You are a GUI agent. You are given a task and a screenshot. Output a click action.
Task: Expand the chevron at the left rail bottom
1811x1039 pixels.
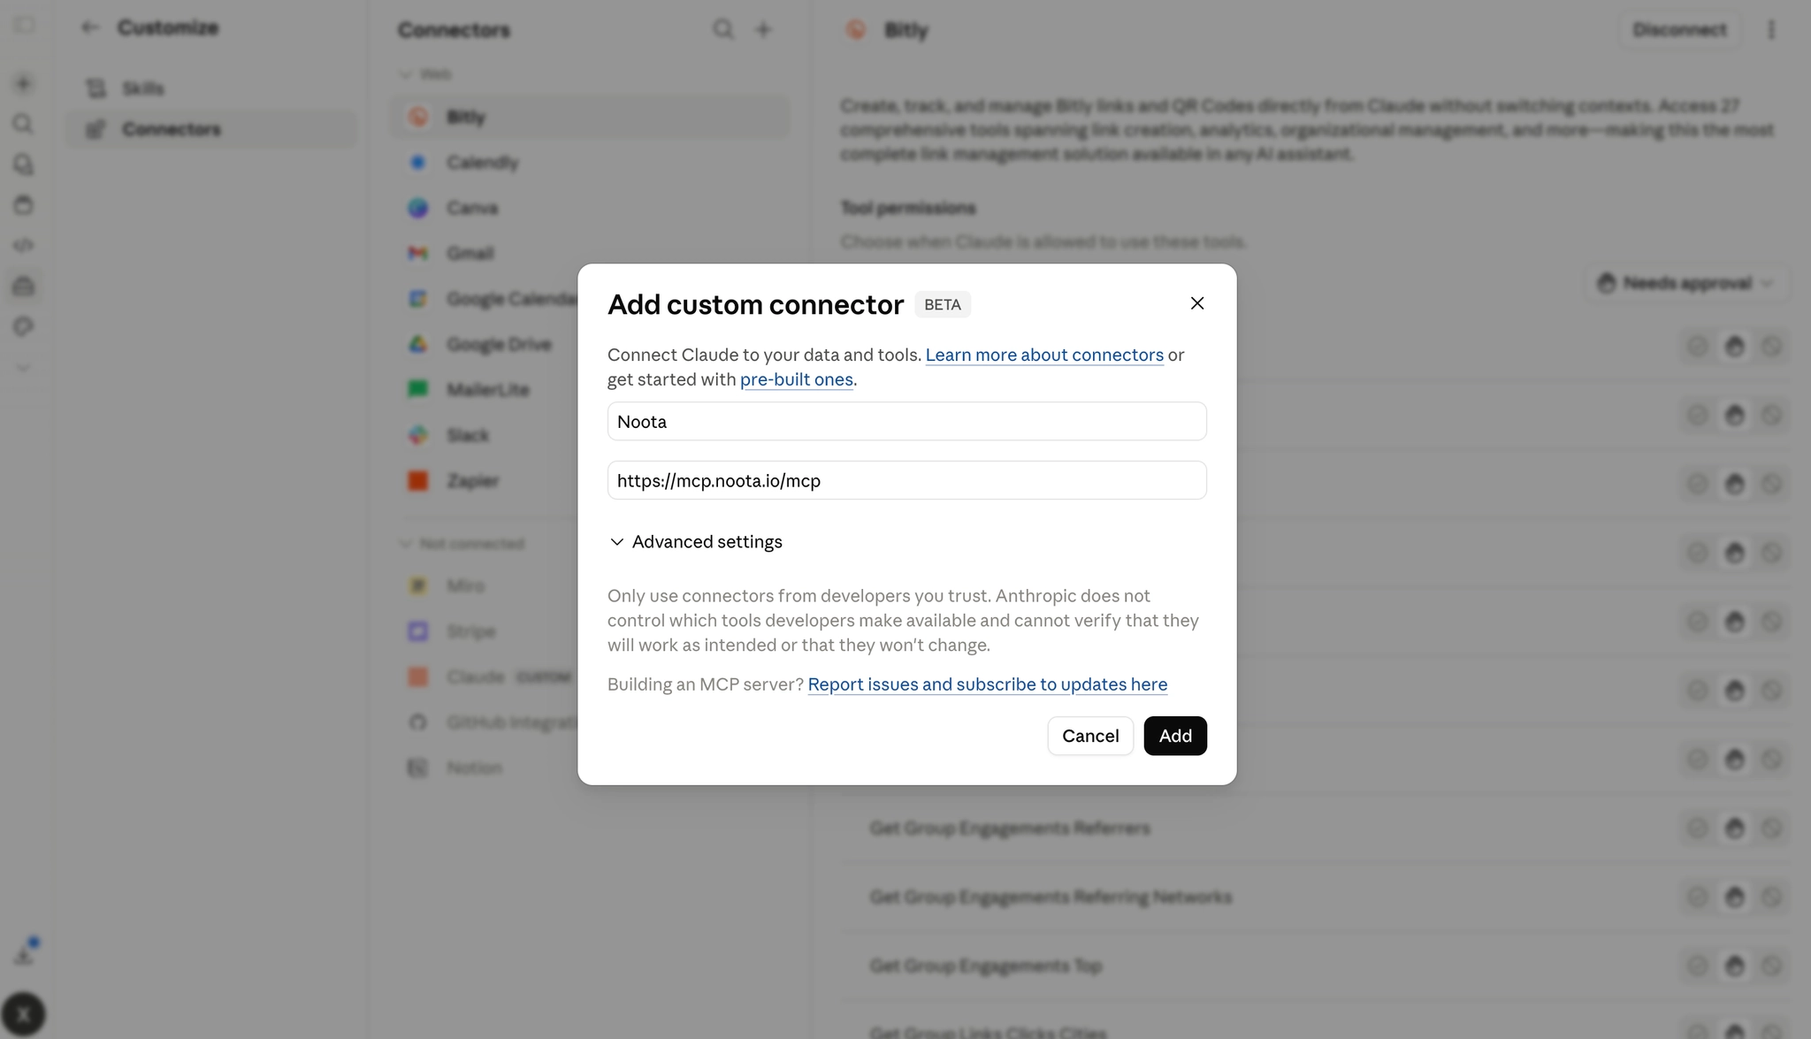[x=24, y=368]
